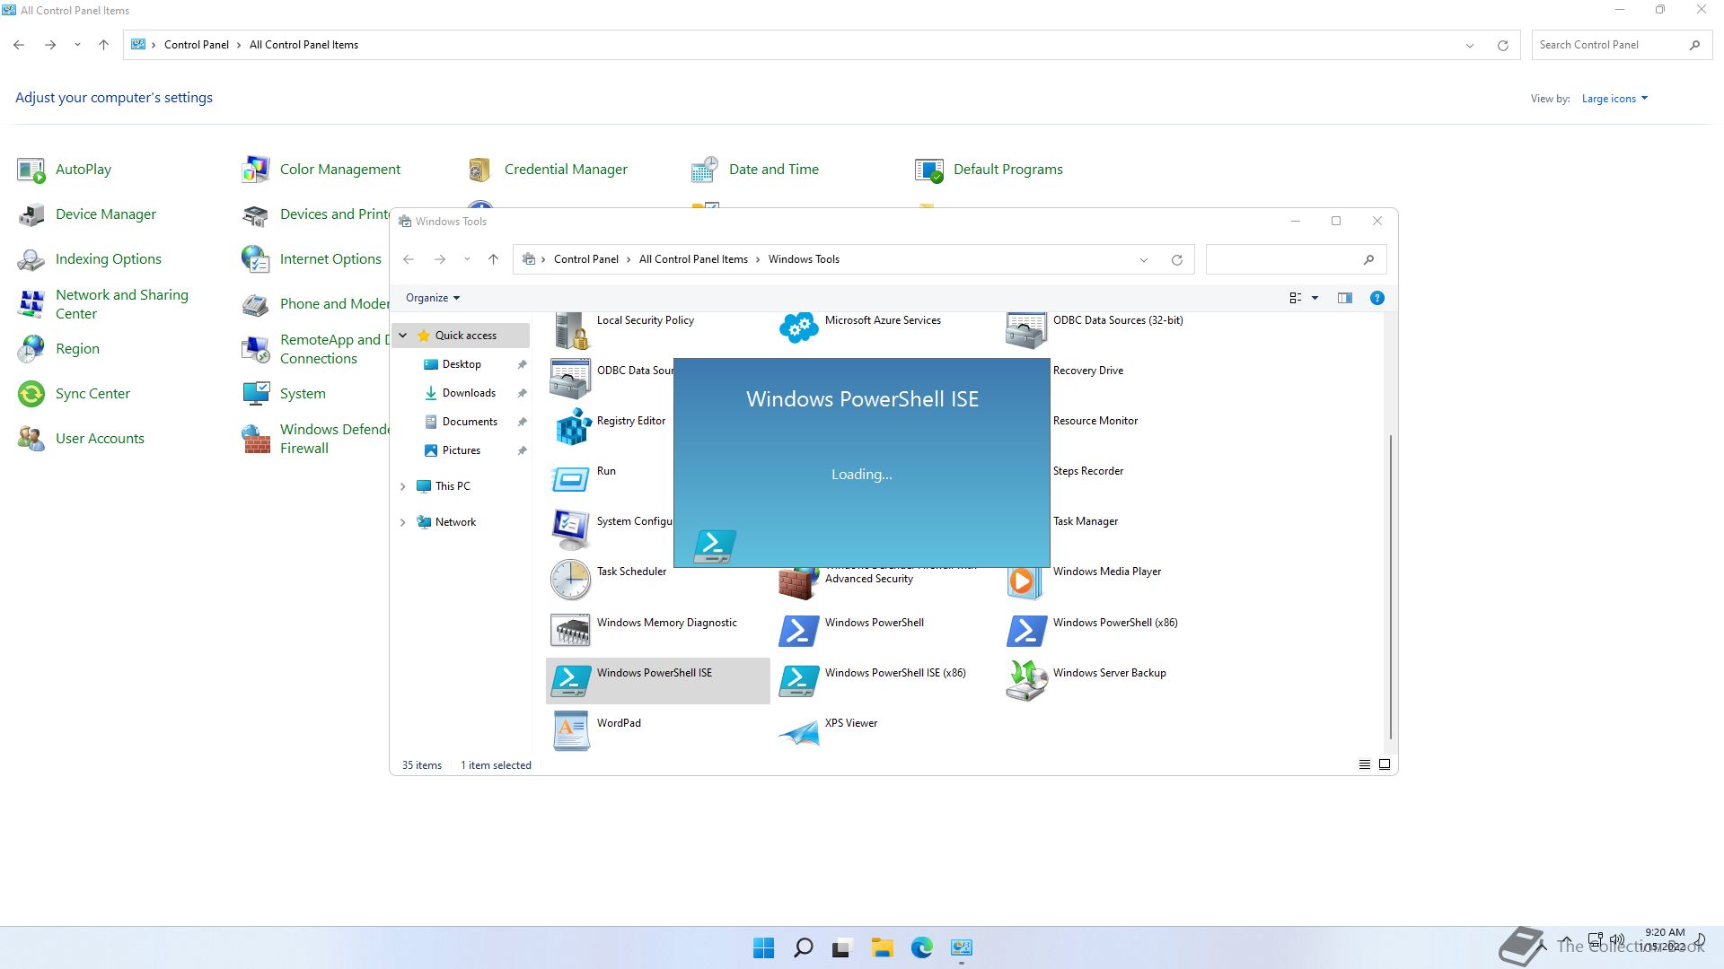This screenshot has height=969, width=1724.
Task: Open the Network and Sharing Center icon
Action: click(x=31, y=304)
